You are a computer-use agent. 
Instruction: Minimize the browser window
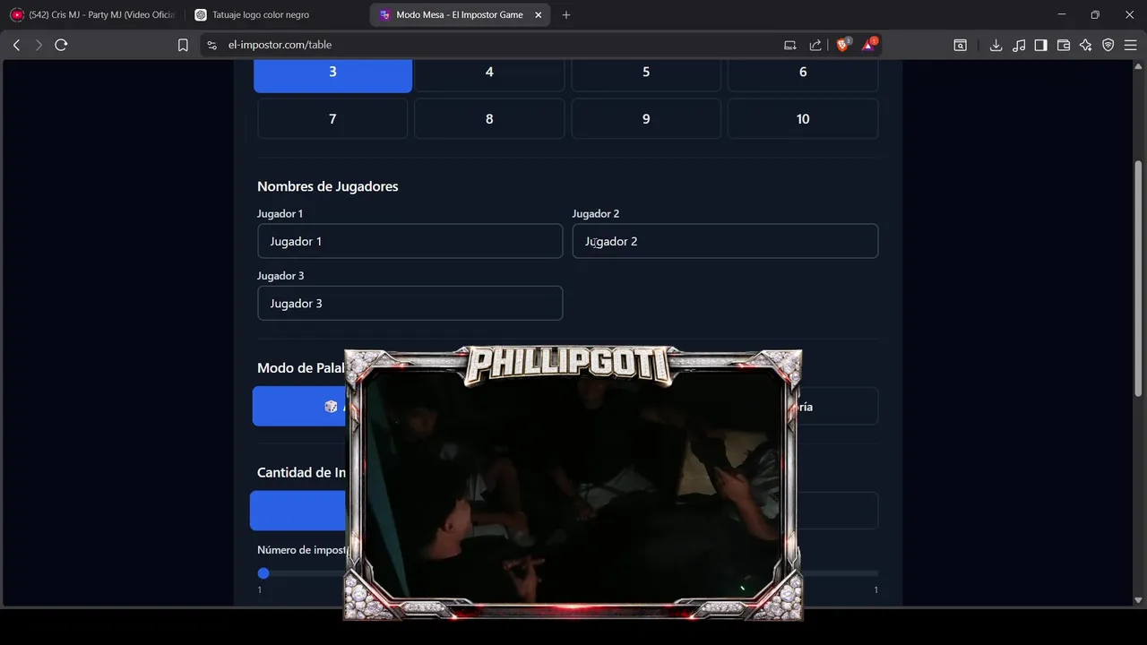coord(1061,14)
